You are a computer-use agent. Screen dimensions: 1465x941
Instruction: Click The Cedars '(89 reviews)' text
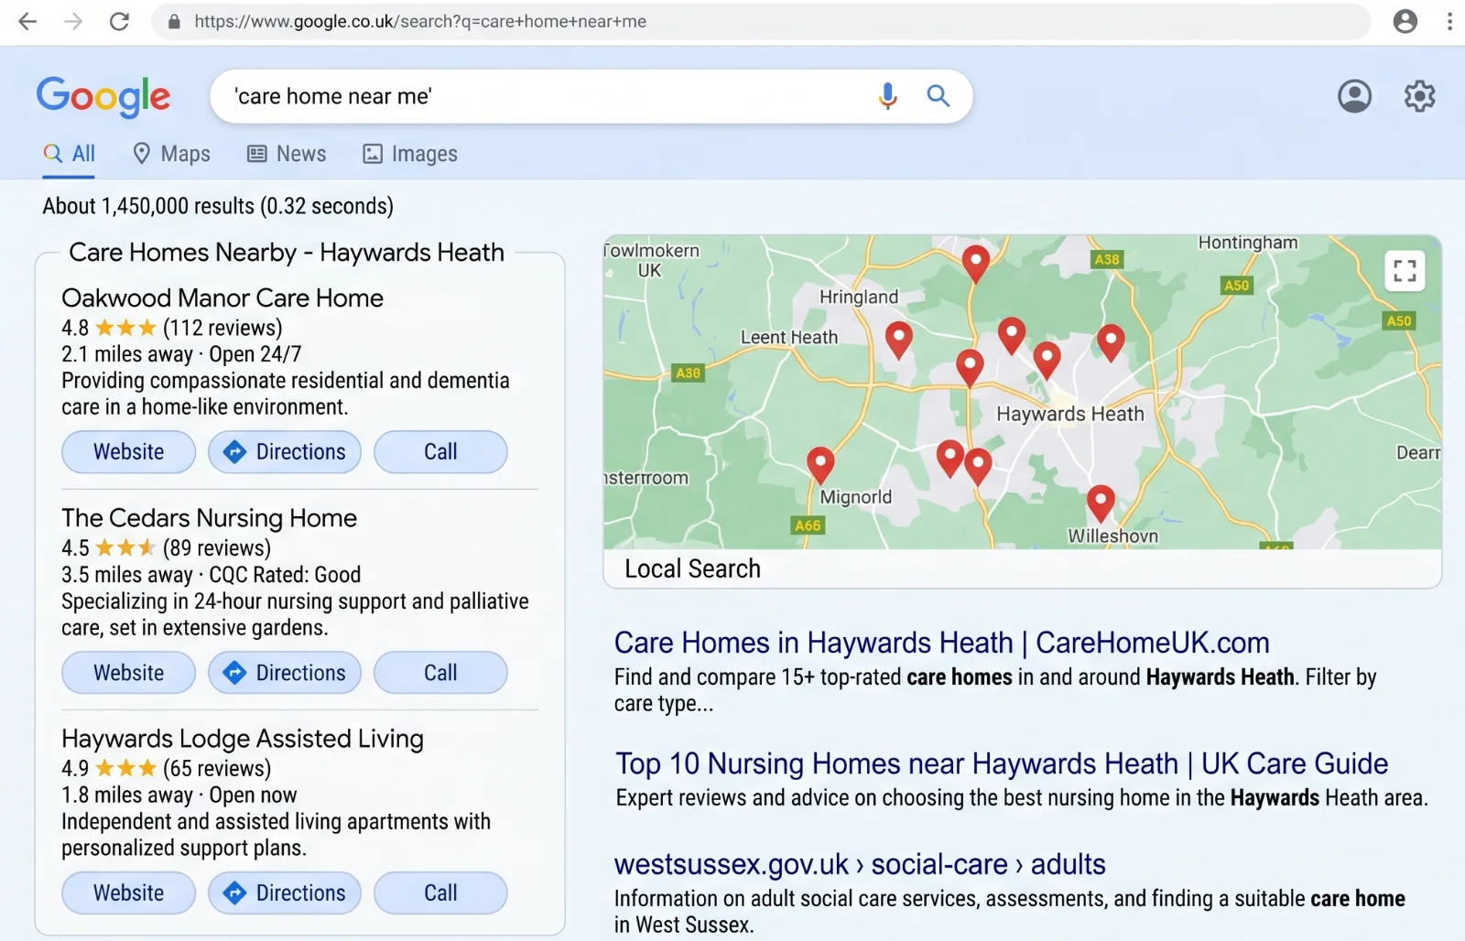217,548
